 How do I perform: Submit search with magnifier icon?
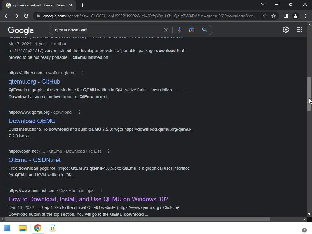pos(204,30)
